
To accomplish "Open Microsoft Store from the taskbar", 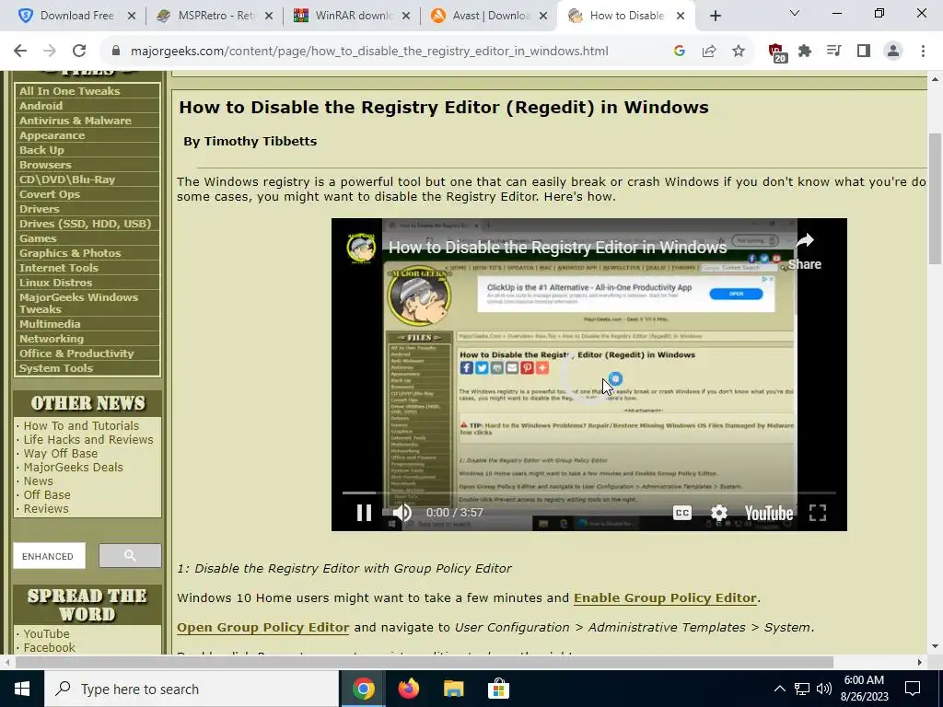I will click(x=498, y=689).
